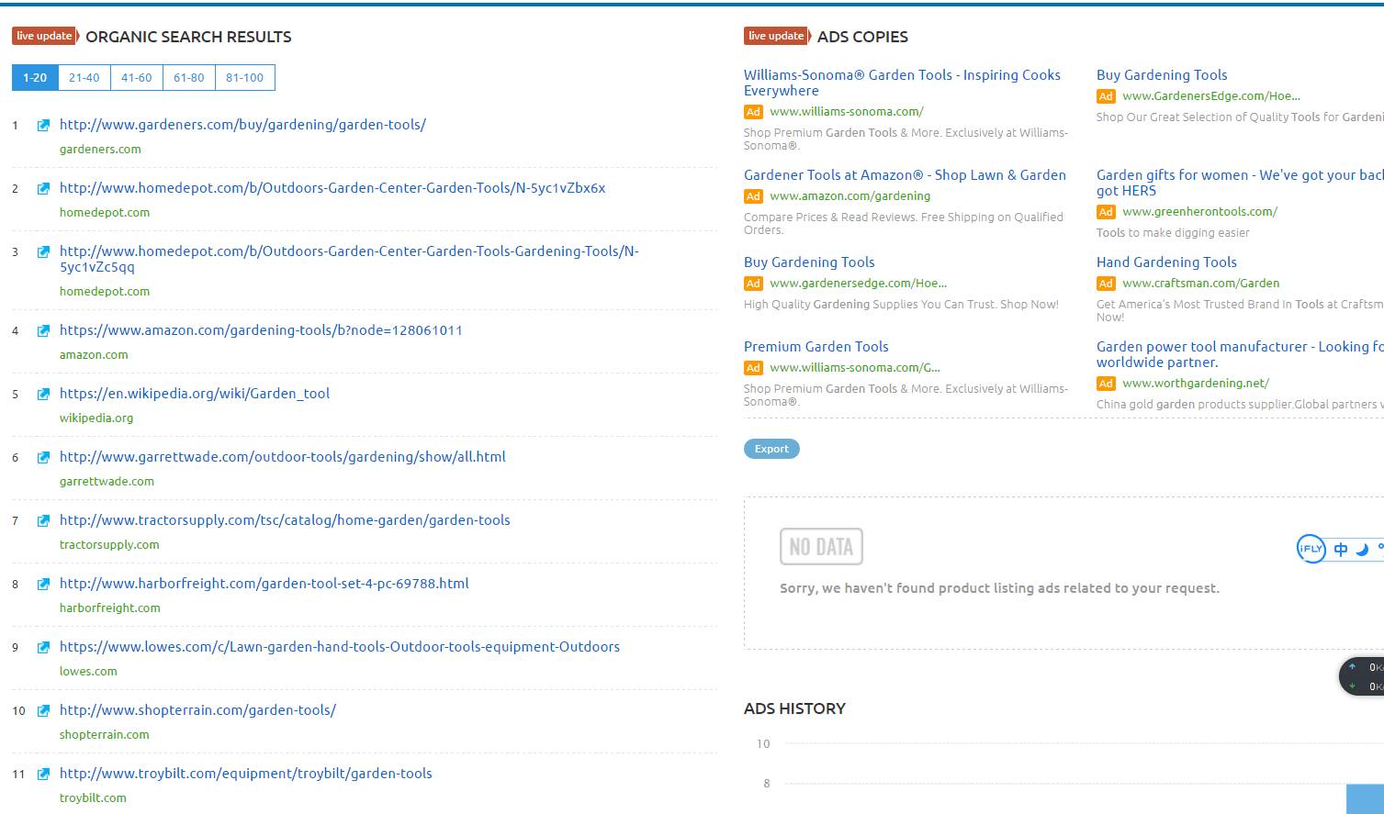The height and width of the screenshot is (814, 1384).
Task: Click amazon.com domain under result 4
Action: pos(94,355)
